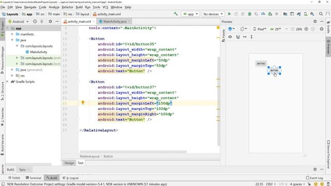The height and width of the screenshot is (186, 331).
Task: Open the profiler gauge icon
Action: coord(263,14)
